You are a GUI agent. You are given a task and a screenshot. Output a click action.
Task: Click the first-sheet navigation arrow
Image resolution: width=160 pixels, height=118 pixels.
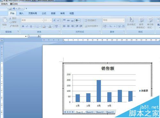click(x=65, y=112)
